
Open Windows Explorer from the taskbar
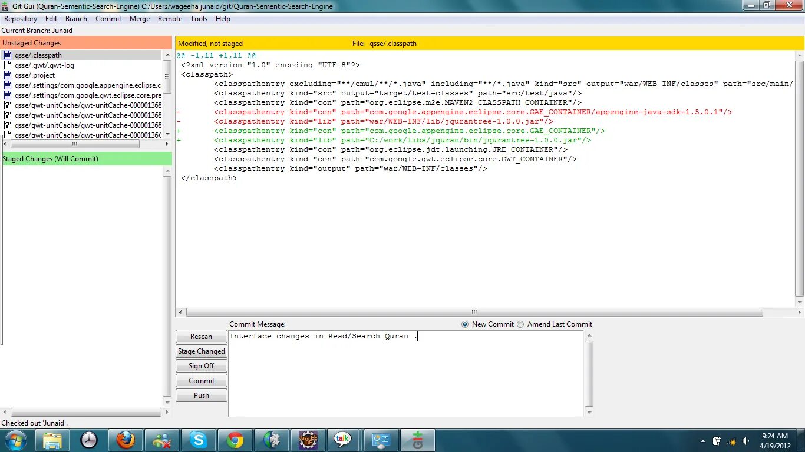tap(52, 440)
